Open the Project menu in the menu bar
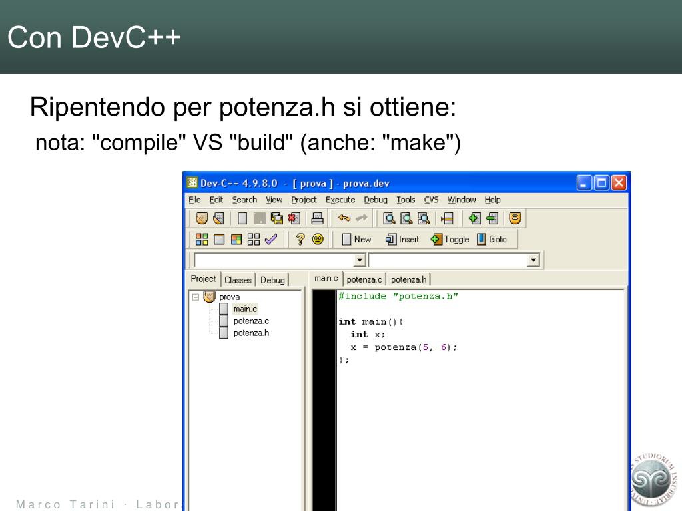The height and width of the screenshot is (511, 682). tap(304, 200)
